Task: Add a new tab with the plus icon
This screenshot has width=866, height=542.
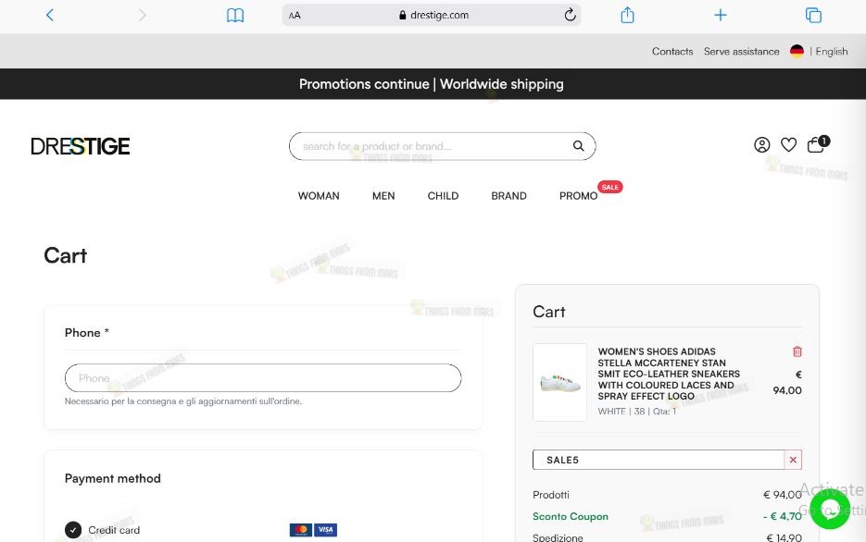Action: click(721, 15)
